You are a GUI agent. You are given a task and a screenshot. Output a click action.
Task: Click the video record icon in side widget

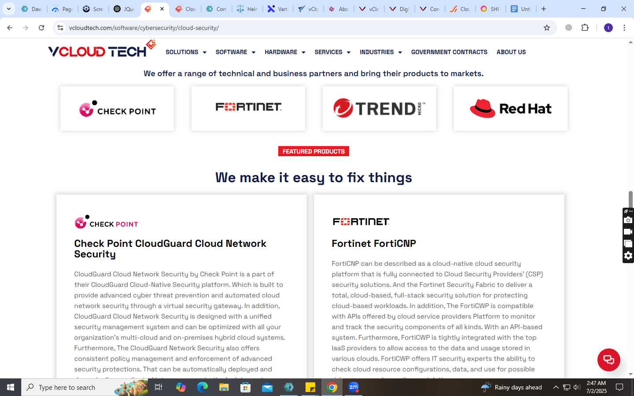coord(628,232)
